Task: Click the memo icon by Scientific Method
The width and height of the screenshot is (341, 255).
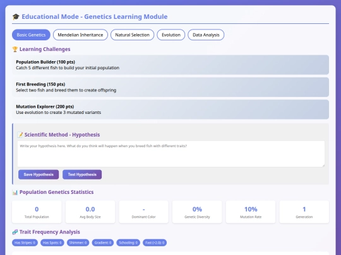Action: (x=20, y=135)
